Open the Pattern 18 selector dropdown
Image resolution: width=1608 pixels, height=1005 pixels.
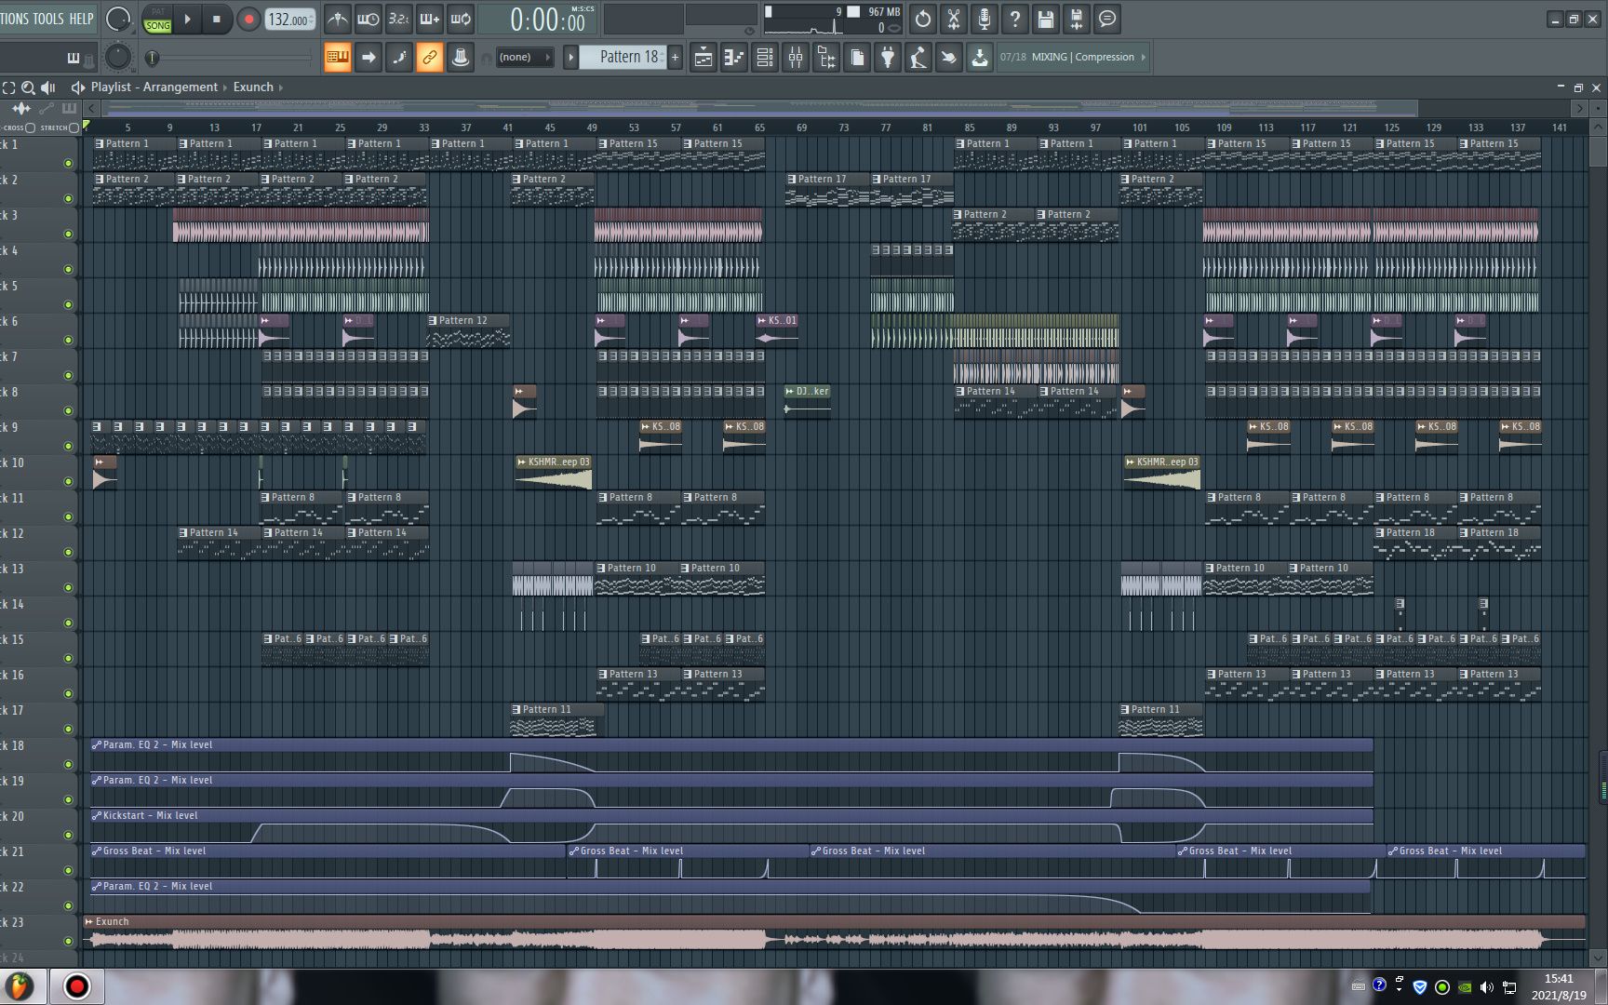(623, 58)
